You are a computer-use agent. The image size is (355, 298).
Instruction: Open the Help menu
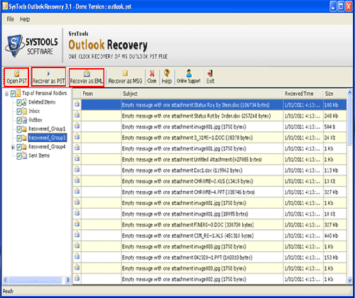[x=25, y=19]
